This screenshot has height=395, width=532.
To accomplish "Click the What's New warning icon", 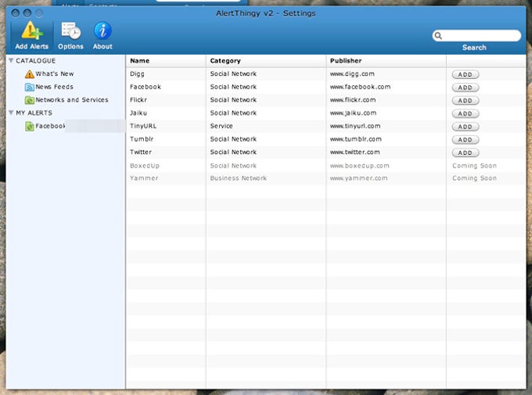I will tap(30, 74).
